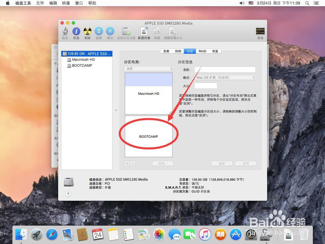Open iBooks orange icon in Dock
Image resolution: width=325 pixels, height=244 pixels.
pyautogui.click(x=220, y=235)
